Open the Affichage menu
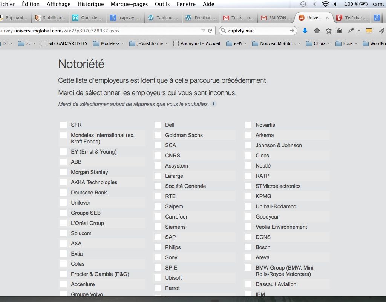This screenshot has width=386, height=302. 58,4
